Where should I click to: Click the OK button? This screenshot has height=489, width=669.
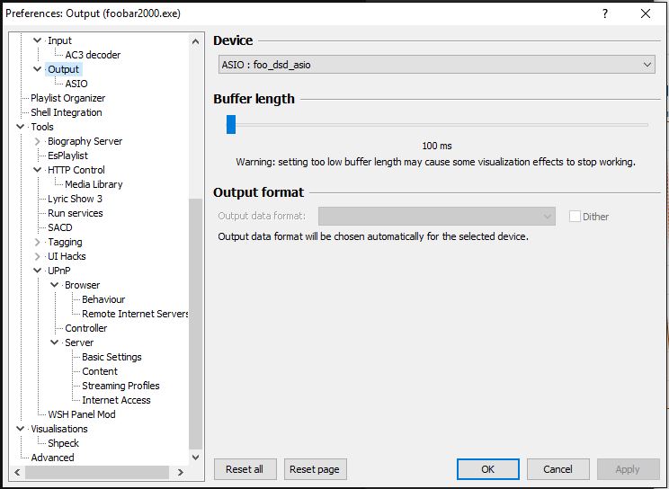[x=488, y=469]
